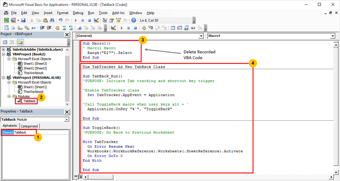Open the Help question mark icon

pyautogui.click(x=134, y=20)
